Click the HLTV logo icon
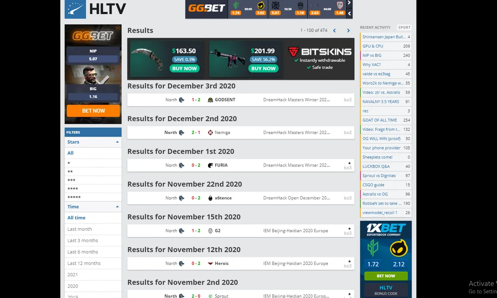 [75, 9]
